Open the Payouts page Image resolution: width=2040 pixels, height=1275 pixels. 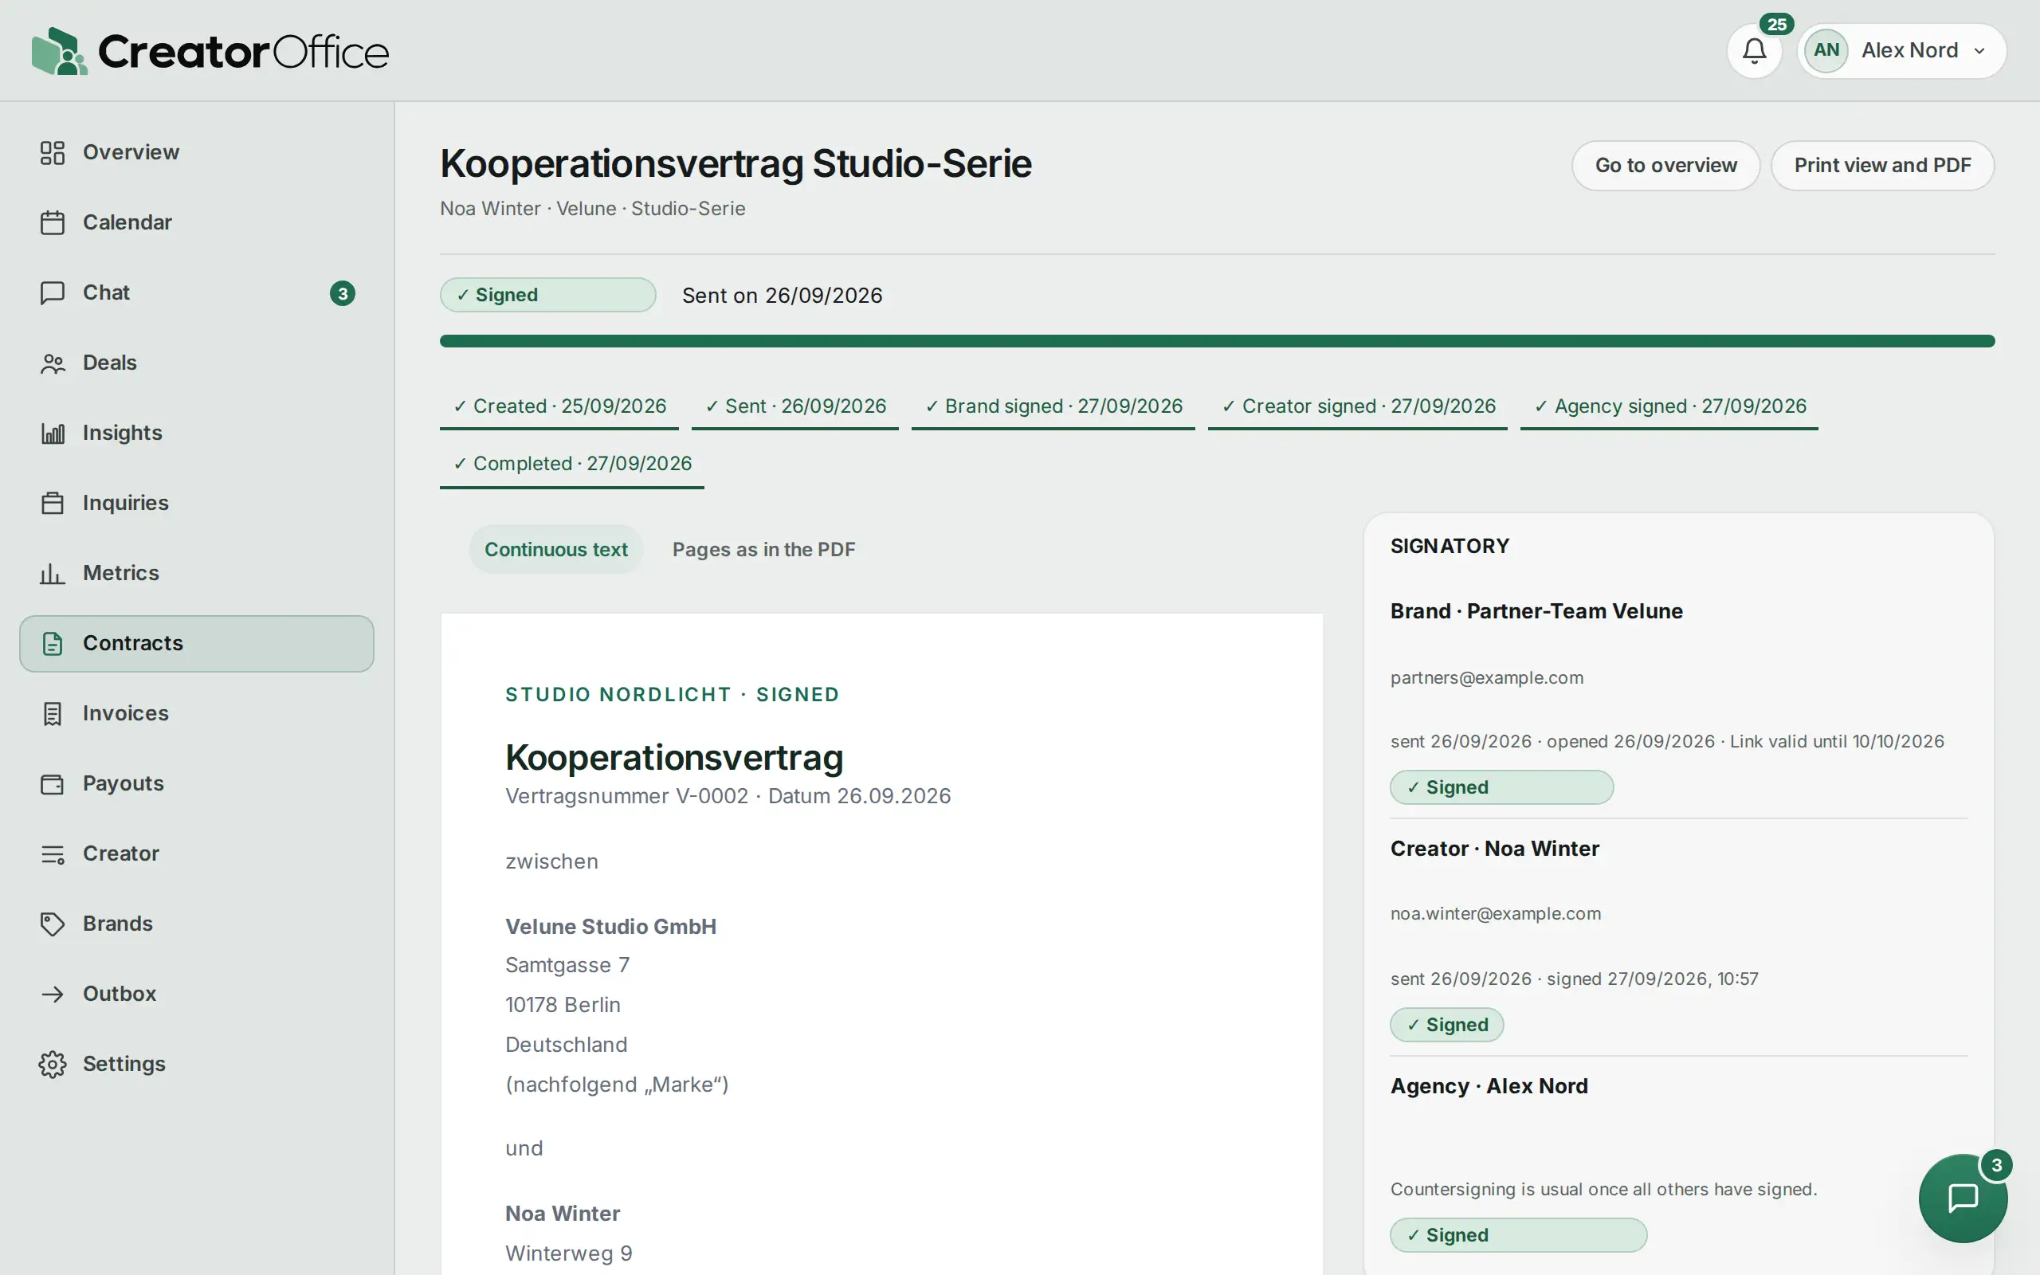(196, 783)
